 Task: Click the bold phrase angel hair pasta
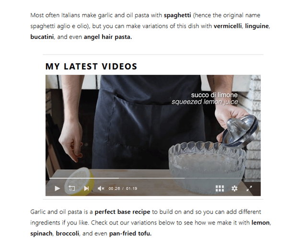[x=108, y=37]
